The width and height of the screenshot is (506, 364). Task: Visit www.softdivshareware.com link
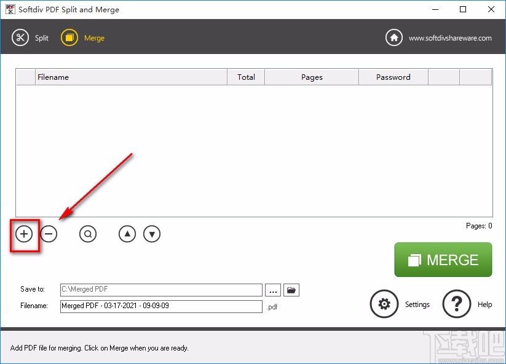tap(450, 38)
